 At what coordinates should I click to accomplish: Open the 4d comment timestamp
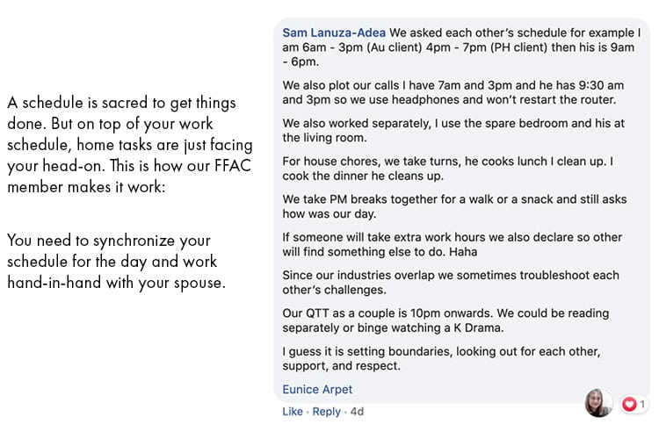[357, 411]
